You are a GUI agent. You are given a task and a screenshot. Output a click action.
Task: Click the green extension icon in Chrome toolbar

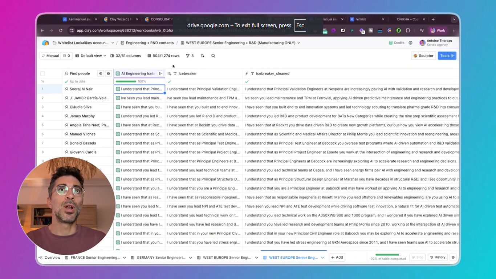pos(398,31)
